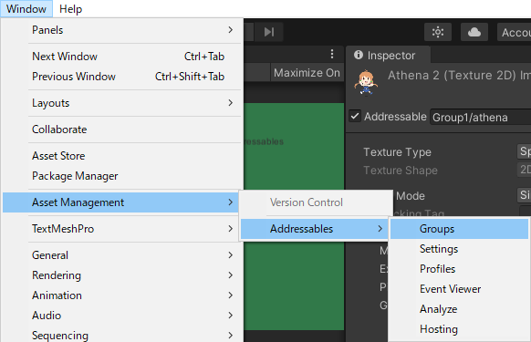Click the Texture Type label
The width and height of the screenshot is (531, 342).
tap(397, 152)
